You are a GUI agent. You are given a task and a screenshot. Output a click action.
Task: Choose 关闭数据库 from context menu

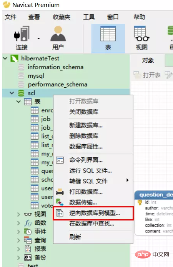point(84,112)
